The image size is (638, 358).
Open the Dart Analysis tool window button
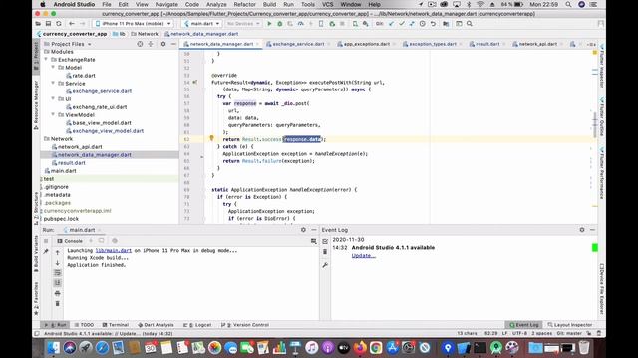click(x=156, y=325)
